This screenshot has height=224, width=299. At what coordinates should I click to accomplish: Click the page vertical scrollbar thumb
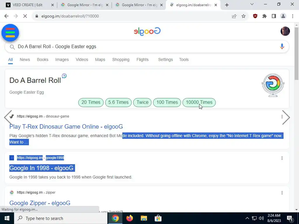tap(296, 54)
